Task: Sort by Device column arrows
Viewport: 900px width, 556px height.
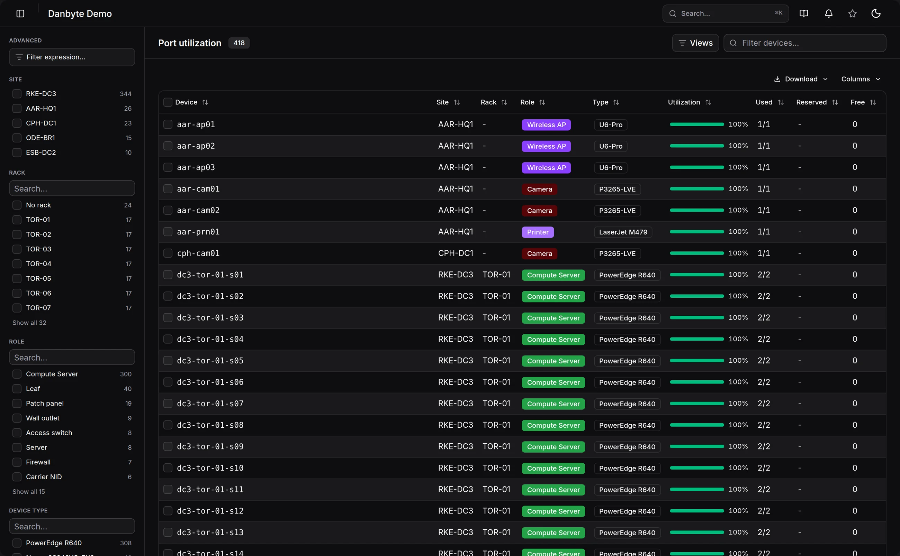Action: 205,102
